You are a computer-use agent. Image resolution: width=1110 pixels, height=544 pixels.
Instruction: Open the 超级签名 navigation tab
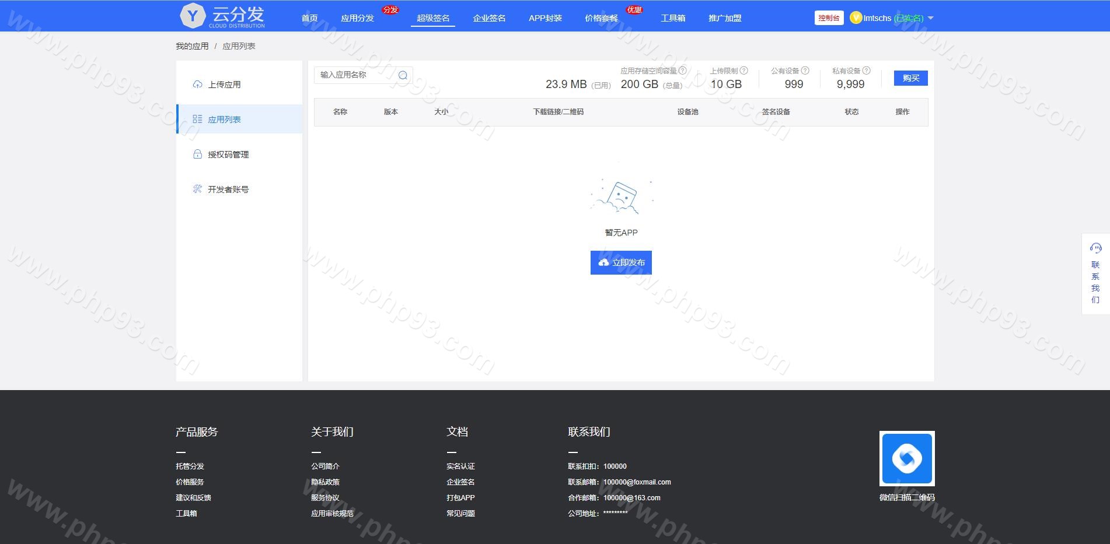(x=433, y=18)
